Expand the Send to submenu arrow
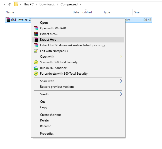 121,94
